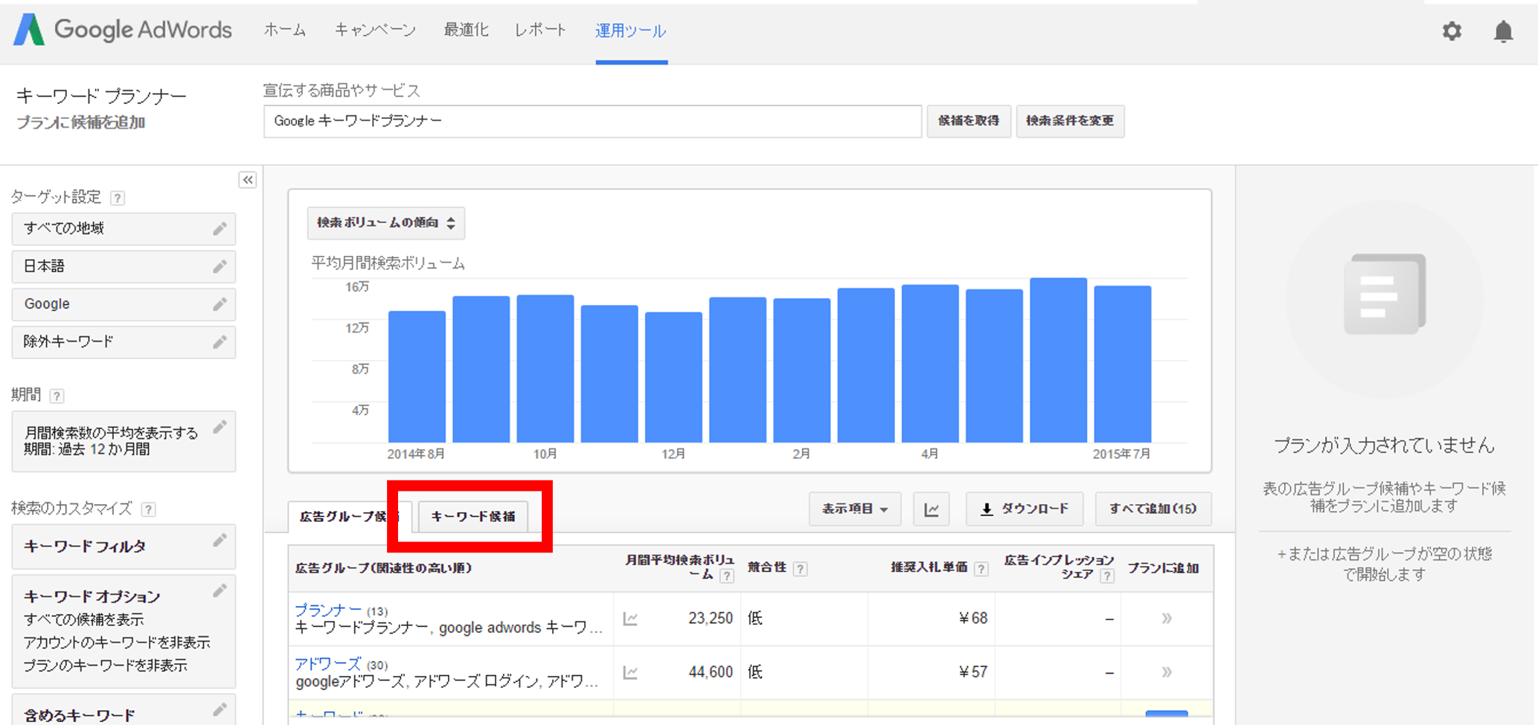
Task: Edit the 期間 date range setting
Action: point(219,427)
